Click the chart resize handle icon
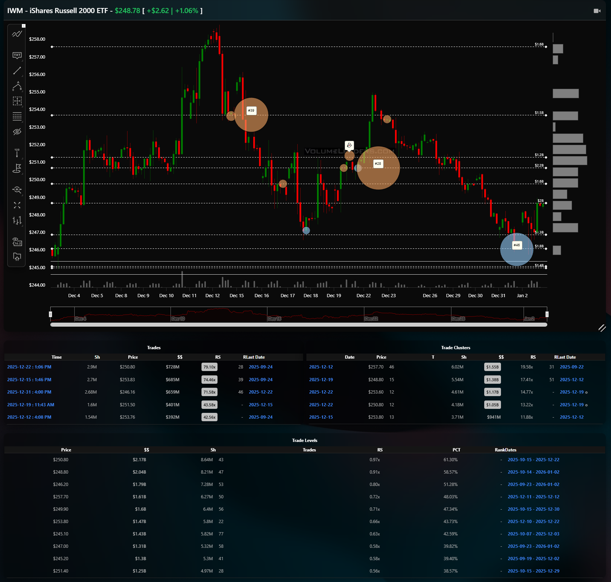This screenshot has height=582, width=611. [x=602, y=328]
